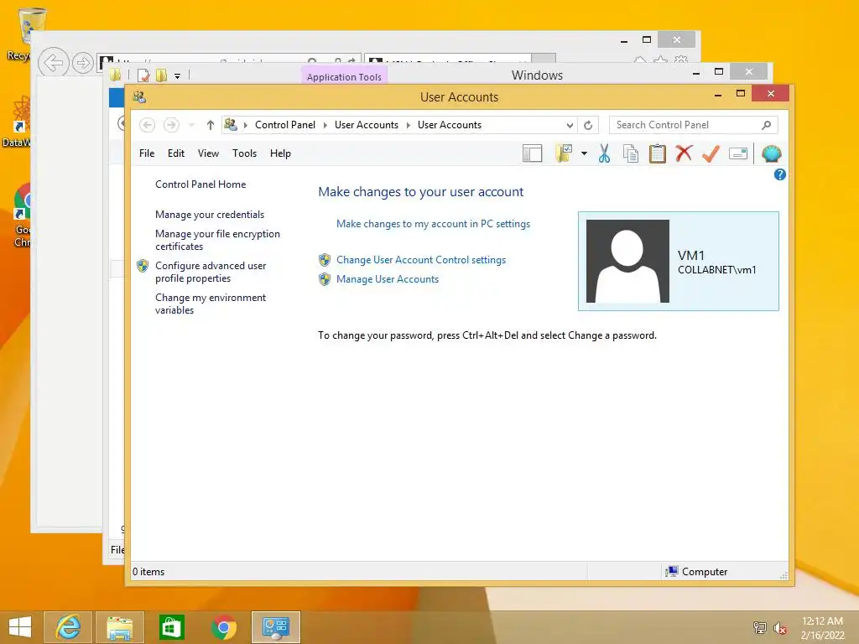Open the recent locations dropdown arrow
The width and height of the screenshot is (859, 644).
(191, 126)
